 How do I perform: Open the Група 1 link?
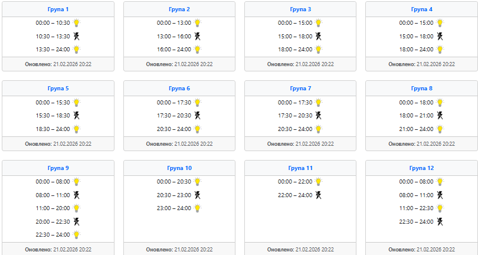(x=58, y=9)
